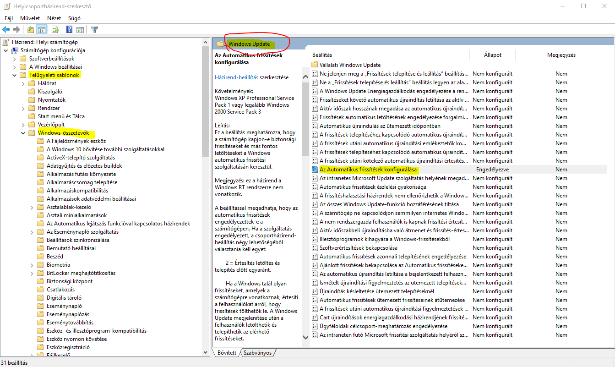Open filter options with the funnel icon
Screen dimensions: 615x367
tap(94, 30)
